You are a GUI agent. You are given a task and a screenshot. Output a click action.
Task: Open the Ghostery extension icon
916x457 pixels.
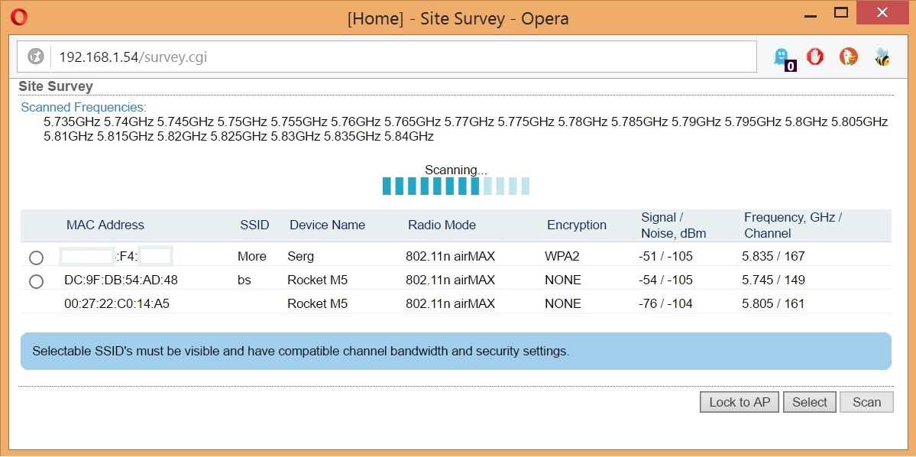click(783, 58)
